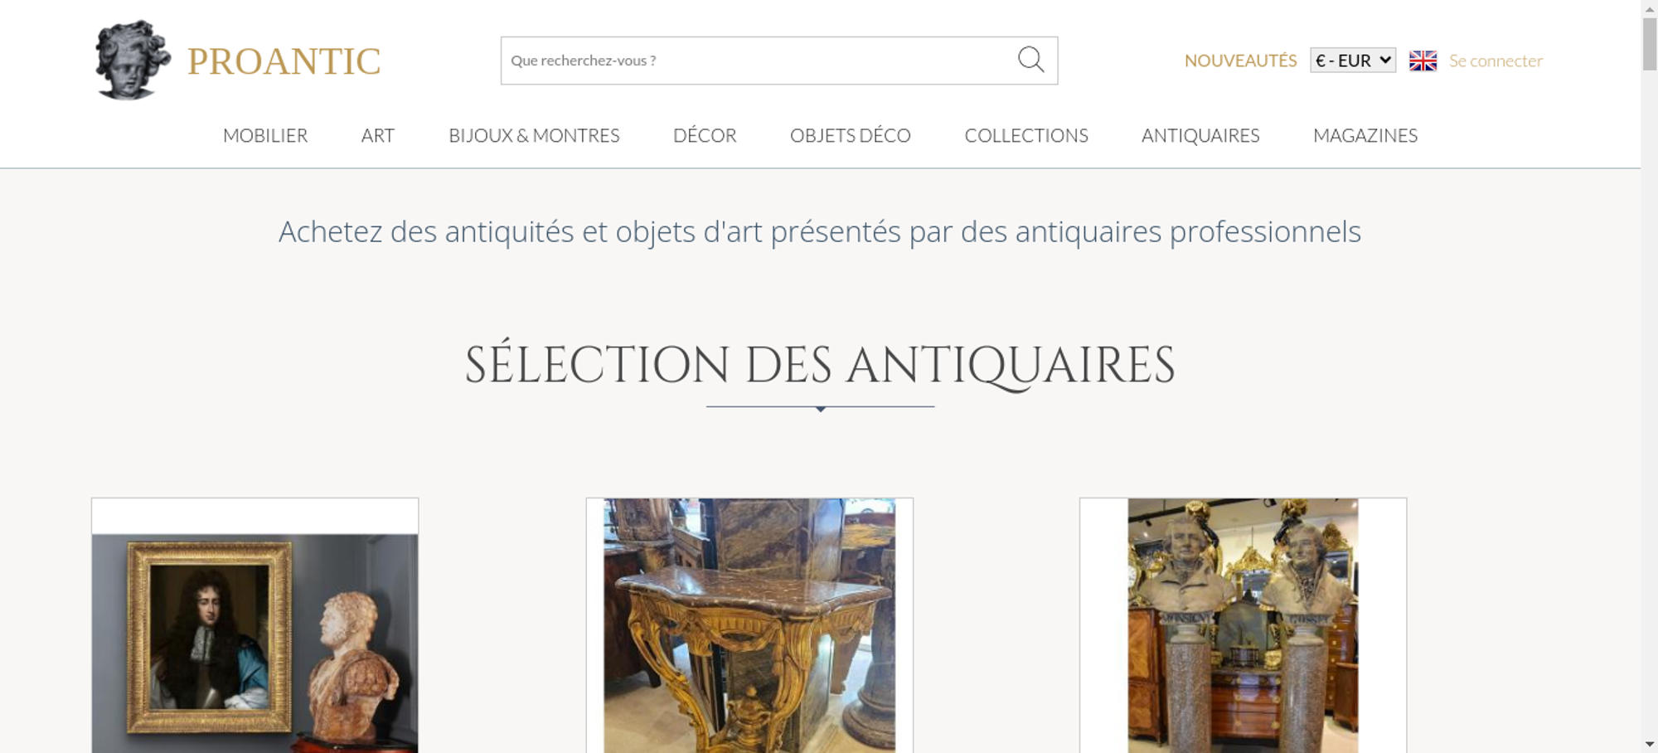This screenshot has width=1658, height=753.
Task: Click the page scrollbar down arrow
Action: (x=1650, y=745)
